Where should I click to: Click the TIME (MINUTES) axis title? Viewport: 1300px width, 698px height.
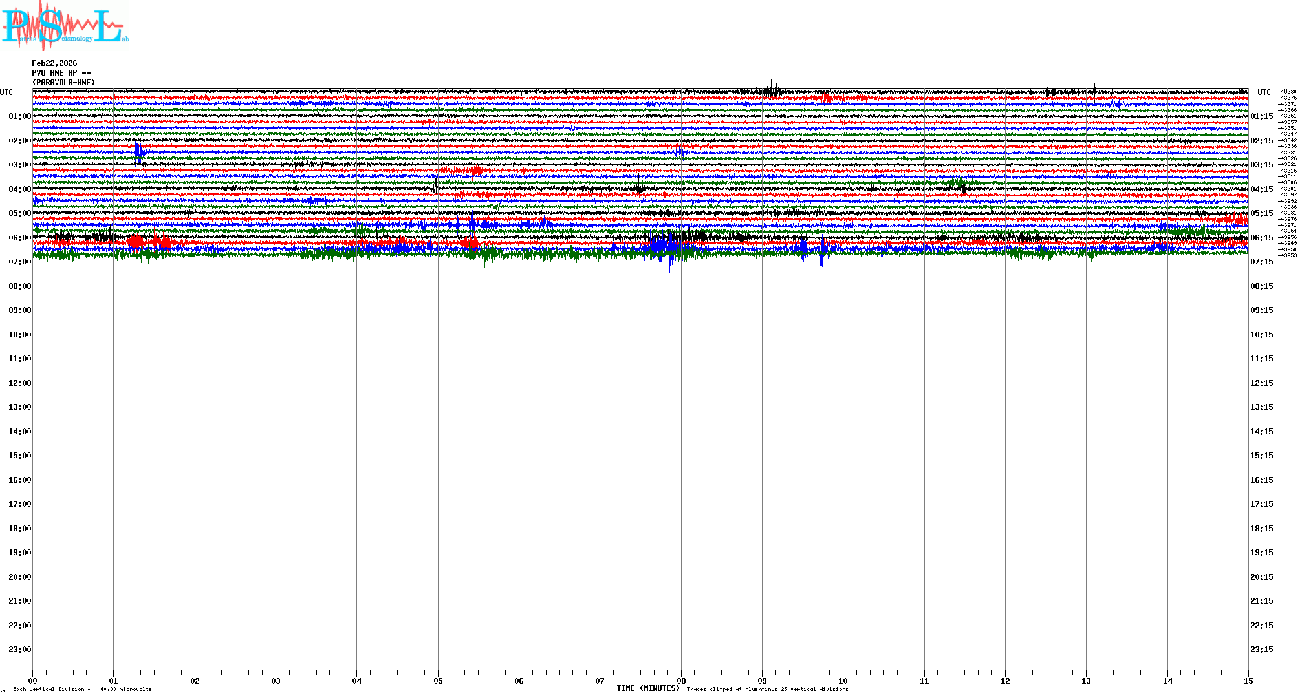point(647,688)
